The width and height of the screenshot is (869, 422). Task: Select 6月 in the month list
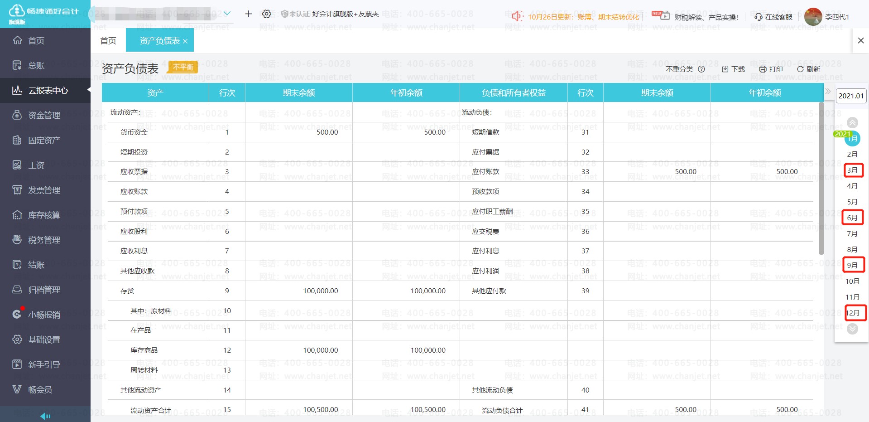852,218
